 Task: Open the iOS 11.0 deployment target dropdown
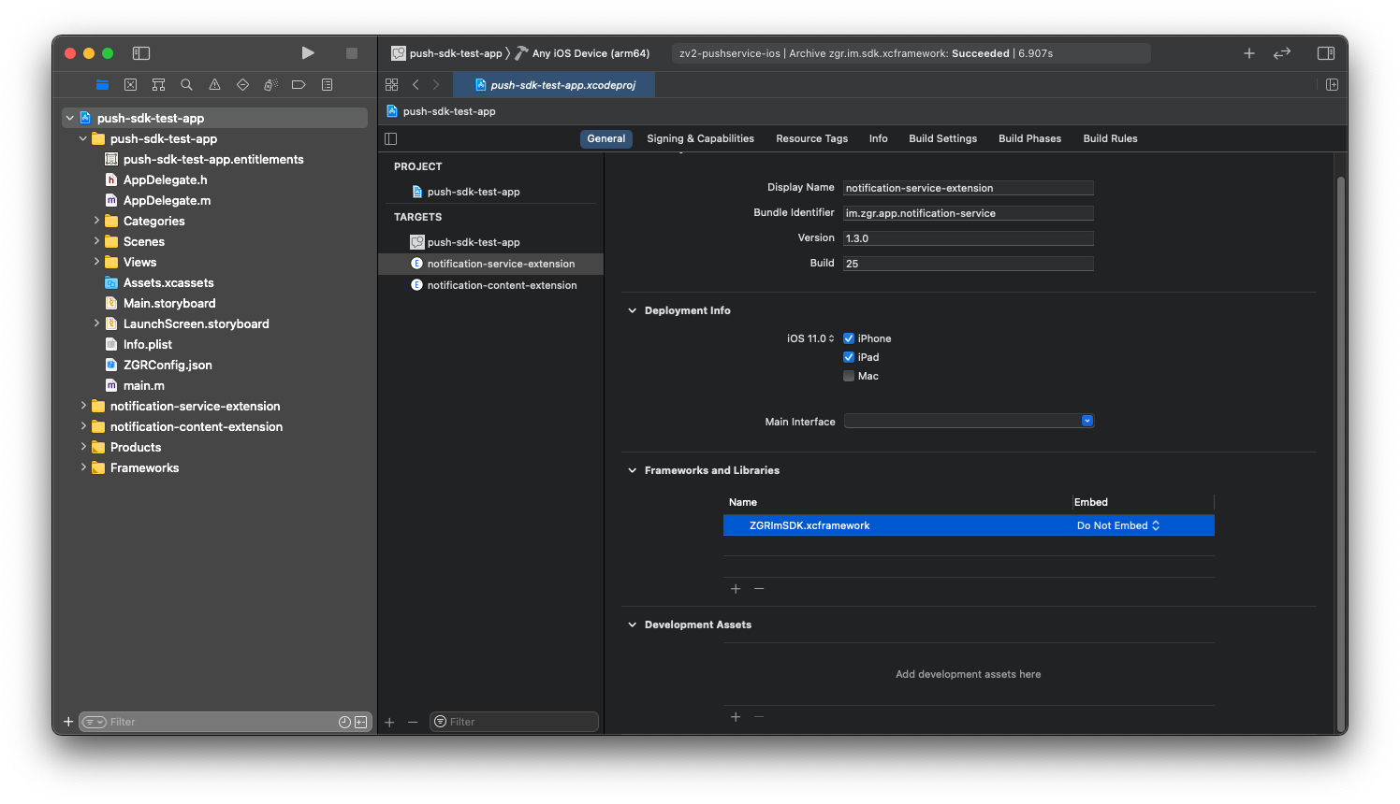(x=810, y=338)
